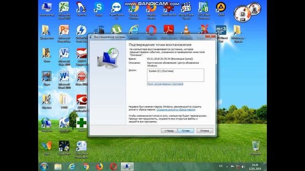This screenshot has width=305, height=171.
Task: Open Windows Explorer from the taskbar
Action: (58, 167)
